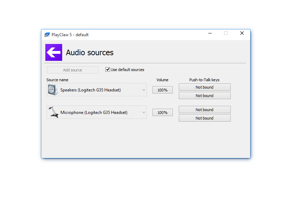The height and width of the screenshot is (211, 281).
Task: Select the Speakers (Logitech G35 Headset) source name
Action: click(91, 90)
